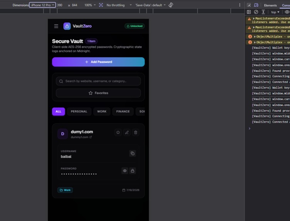Clear the console

[x=256, y=12]
